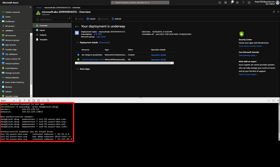Image resolution: width=280 pixels, height=167 pixels.
Task: Open Azure Active Directory
Action: coord(13,82)
